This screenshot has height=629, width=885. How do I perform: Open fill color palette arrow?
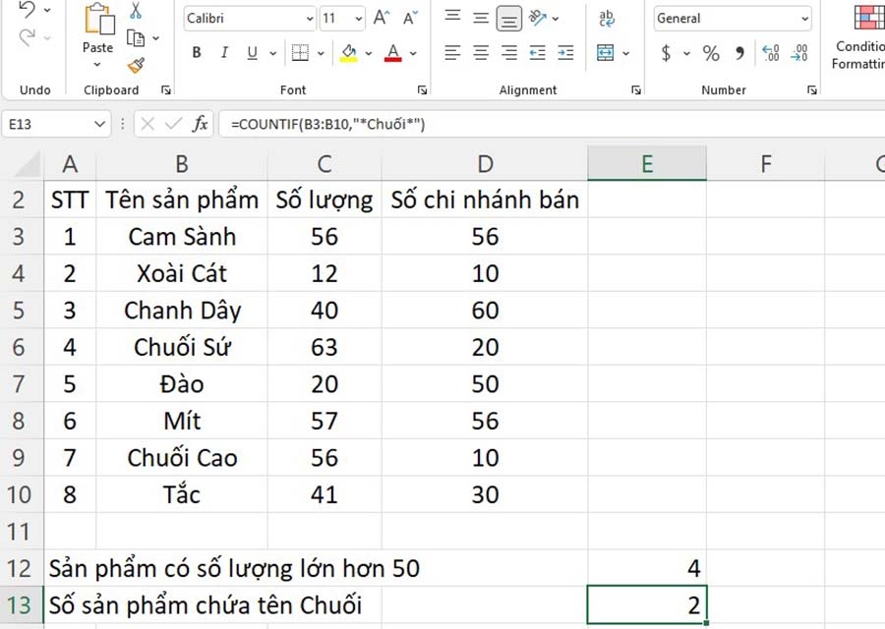(369, 53)
